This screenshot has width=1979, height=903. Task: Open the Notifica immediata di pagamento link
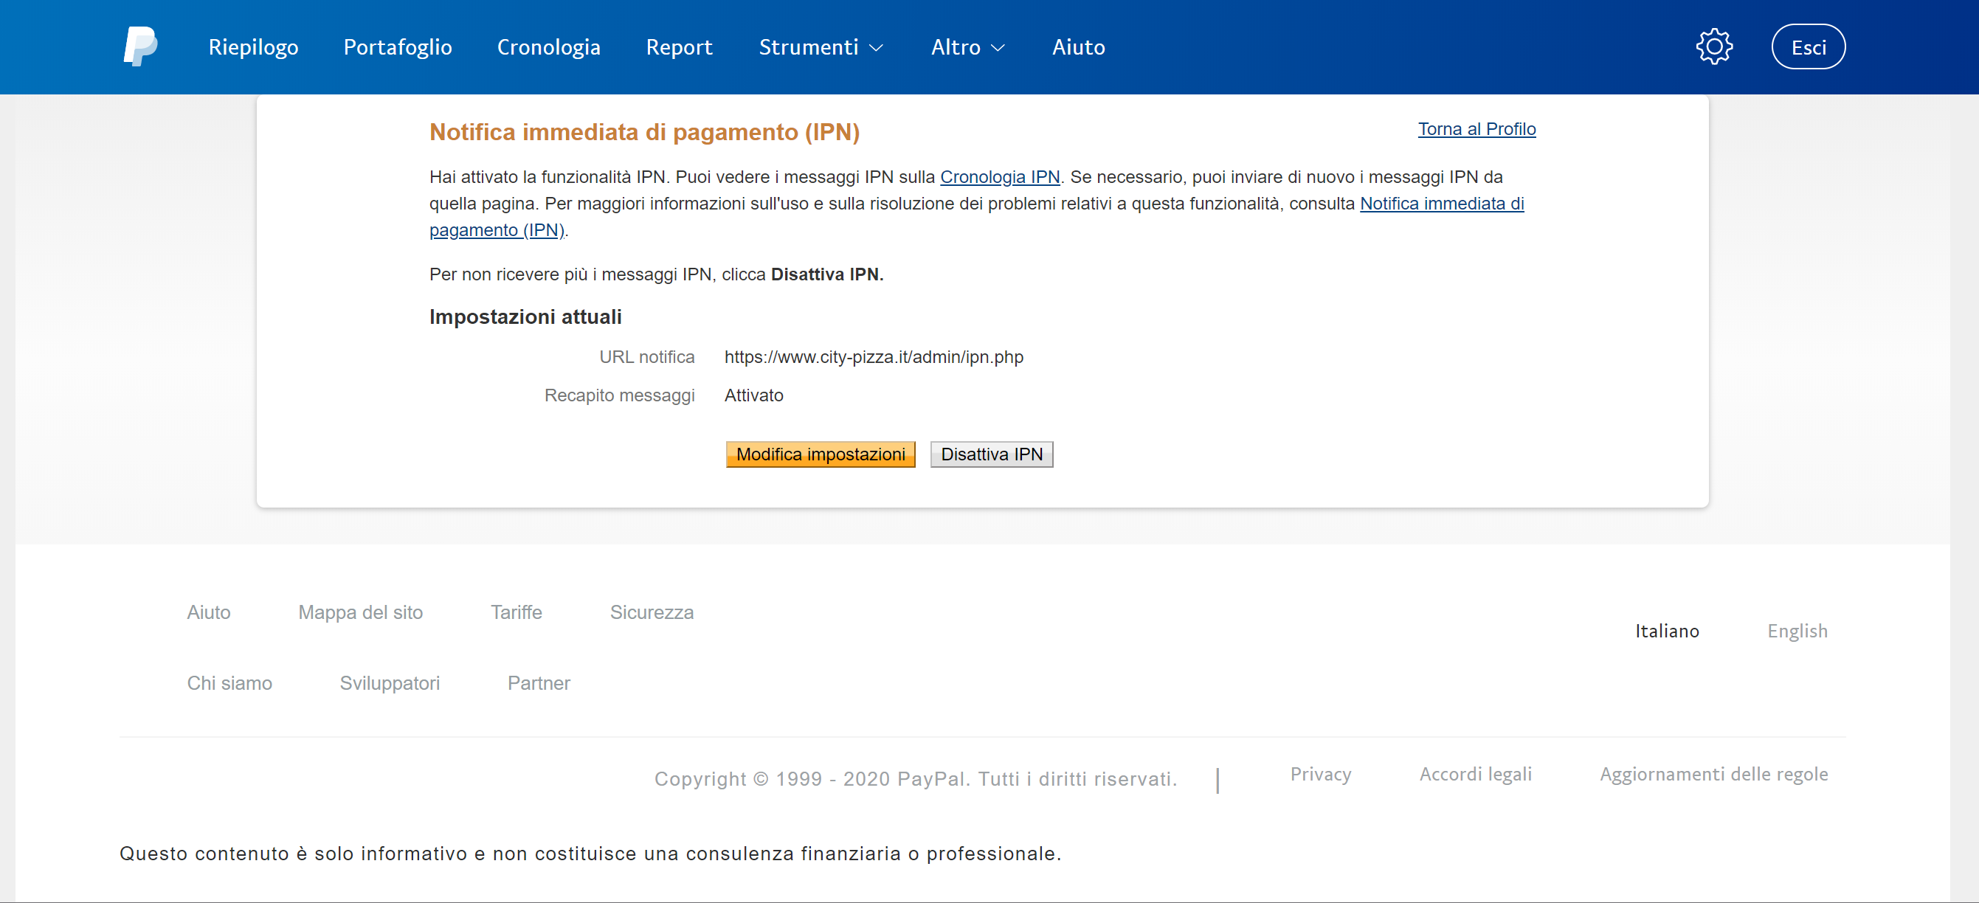coord(1441,204)
